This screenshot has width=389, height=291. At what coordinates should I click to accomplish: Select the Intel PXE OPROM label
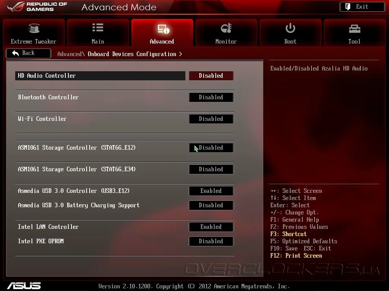click(x=41, y=241)
